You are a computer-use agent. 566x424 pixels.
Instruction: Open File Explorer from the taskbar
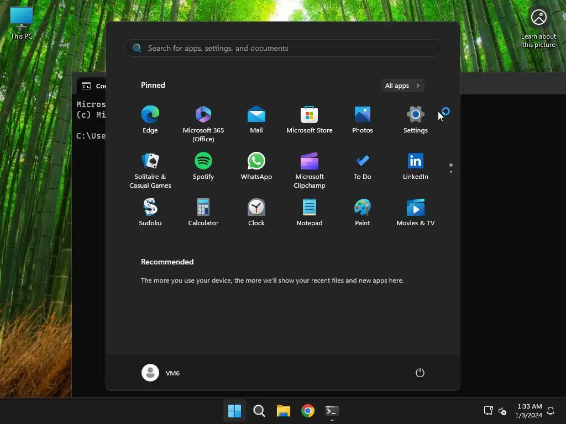(284, 411)
